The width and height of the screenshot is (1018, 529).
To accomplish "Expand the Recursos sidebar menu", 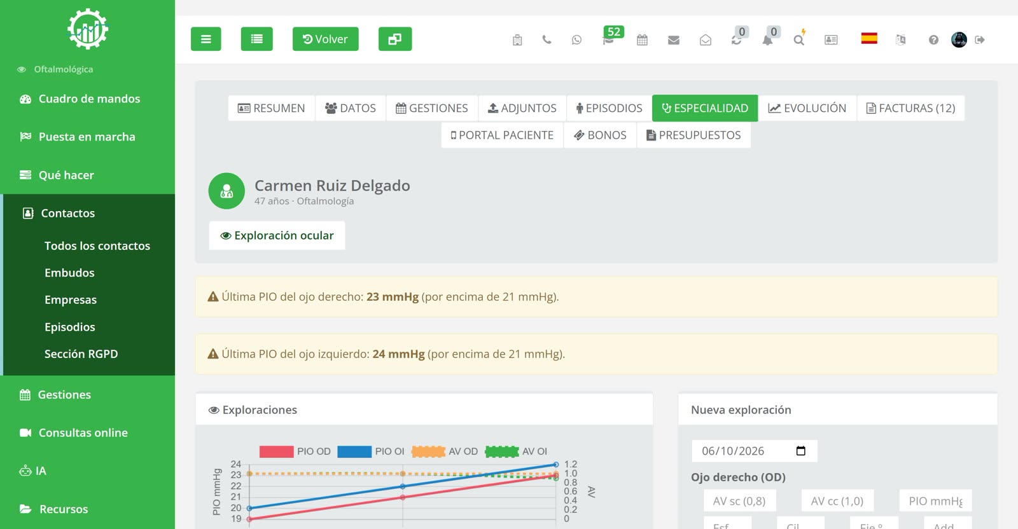I will (88, 509).
